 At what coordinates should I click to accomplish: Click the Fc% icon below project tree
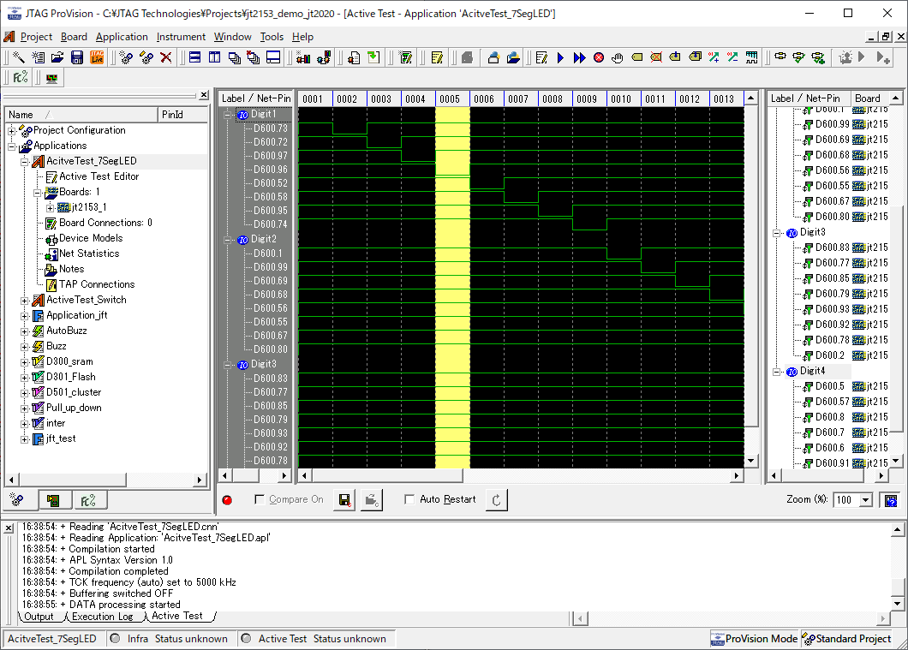pos(88,499)
